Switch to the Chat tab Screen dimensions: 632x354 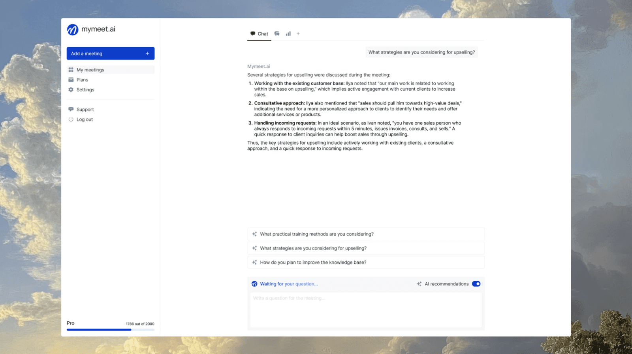click(x=259, y=34)
